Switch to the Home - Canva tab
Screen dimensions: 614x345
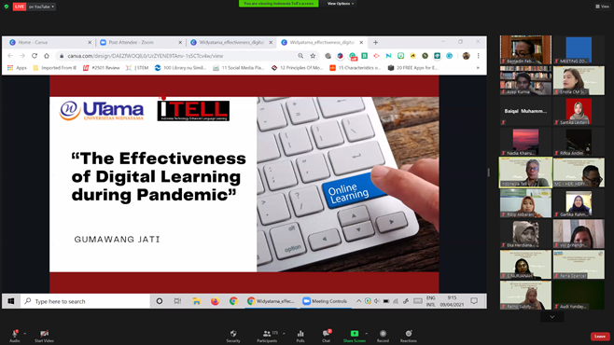click(x=49, y=42)
